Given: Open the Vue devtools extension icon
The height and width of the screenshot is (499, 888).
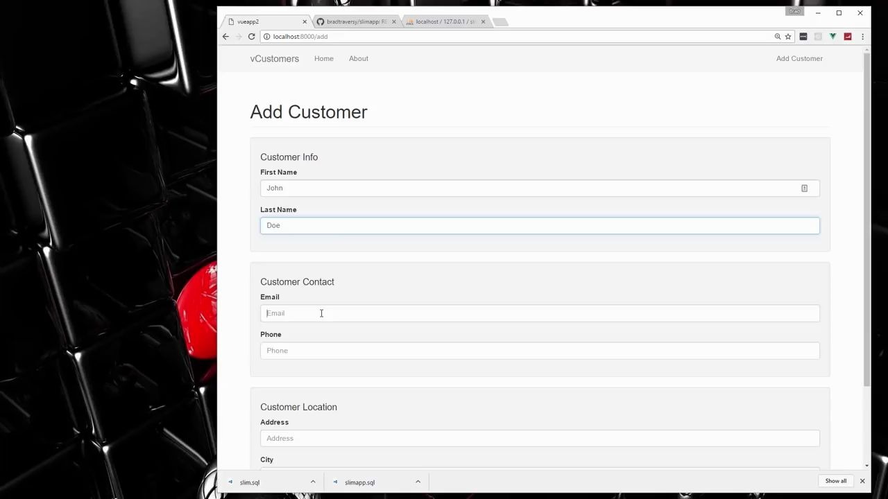Looking at the screenshot, I should coord(832,37).
